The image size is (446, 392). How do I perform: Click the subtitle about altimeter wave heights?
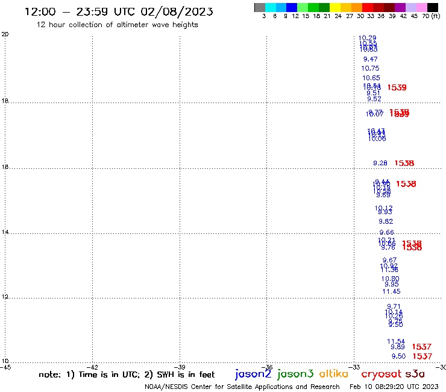(117, 25)
